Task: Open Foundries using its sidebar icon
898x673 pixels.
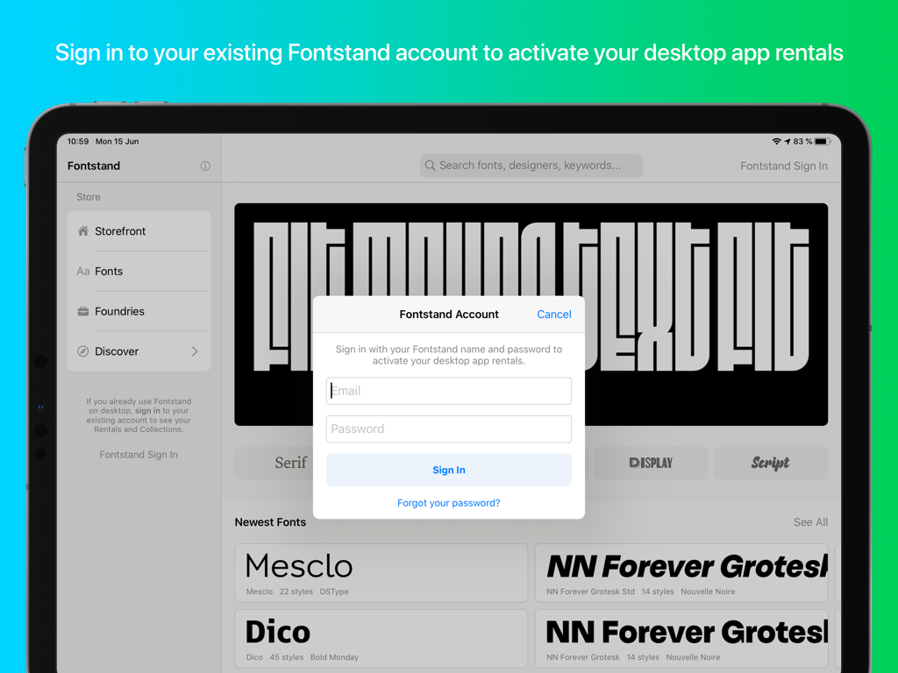Action: click(x=82, y=311)
